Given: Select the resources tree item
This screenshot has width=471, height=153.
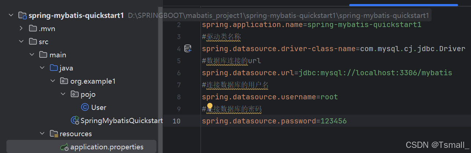Looking at the screenshot, I should coord(76,134).
